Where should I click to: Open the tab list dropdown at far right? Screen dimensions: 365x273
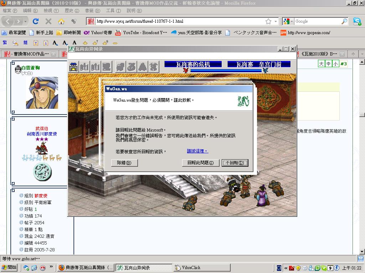[362, 54]
